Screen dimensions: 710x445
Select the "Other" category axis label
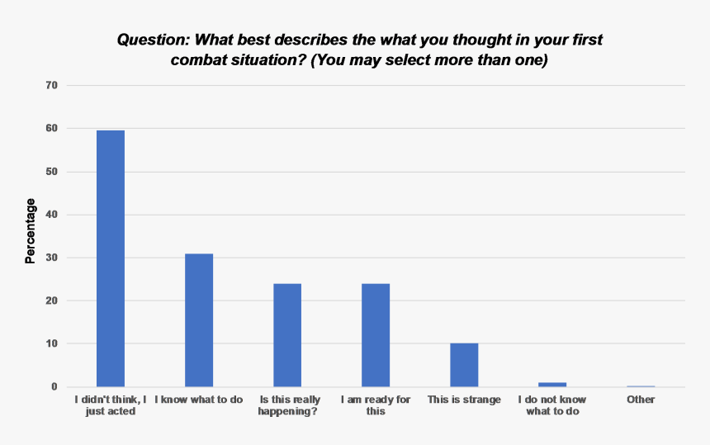click(641, 400)
